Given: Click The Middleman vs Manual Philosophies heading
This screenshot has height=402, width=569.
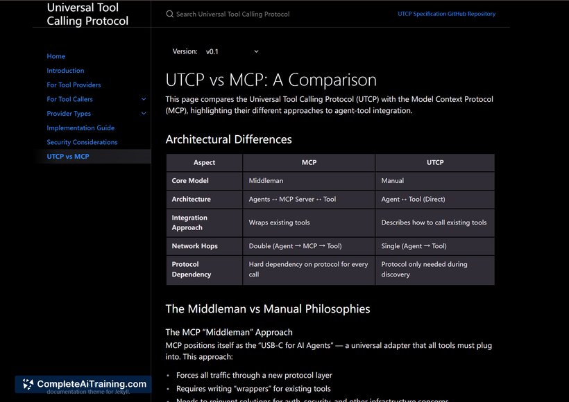Looking at the screenshot, I should [x=268, y=309].
